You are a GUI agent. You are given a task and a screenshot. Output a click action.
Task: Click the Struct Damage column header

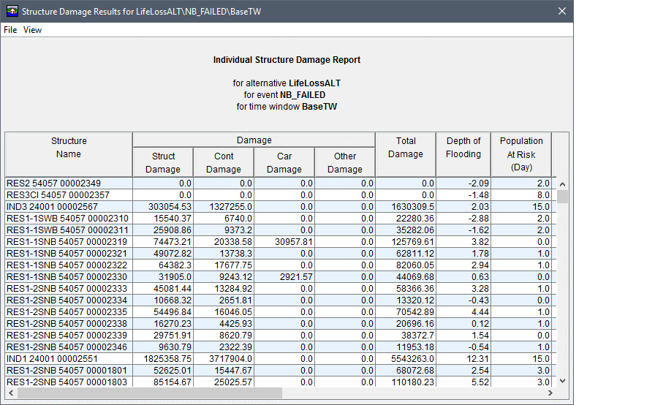click(x=163, y=162)
